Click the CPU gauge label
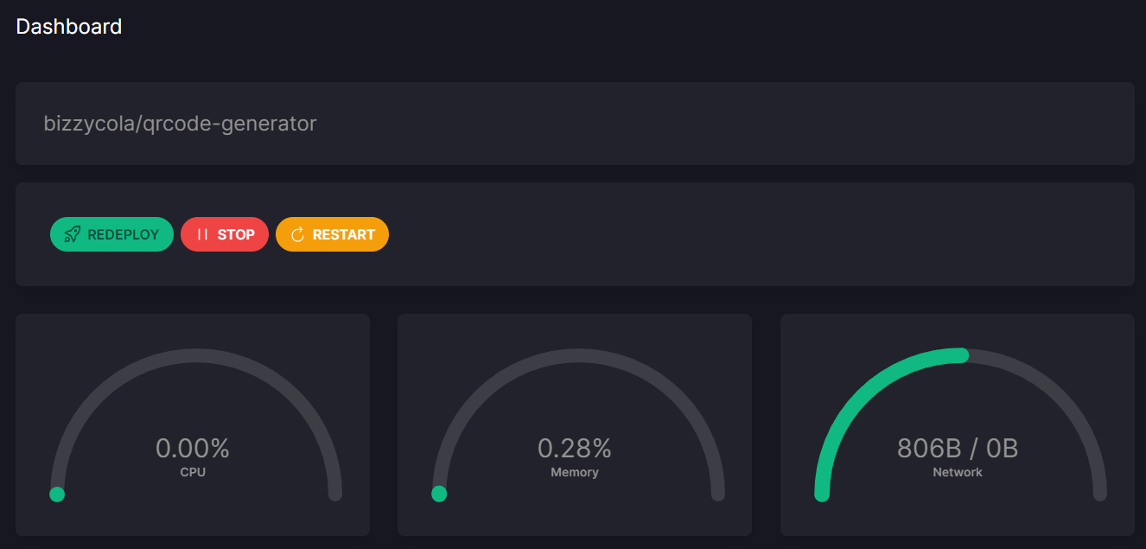Image resolution: width=1146 pixels, height=549 pixels. 193,473
